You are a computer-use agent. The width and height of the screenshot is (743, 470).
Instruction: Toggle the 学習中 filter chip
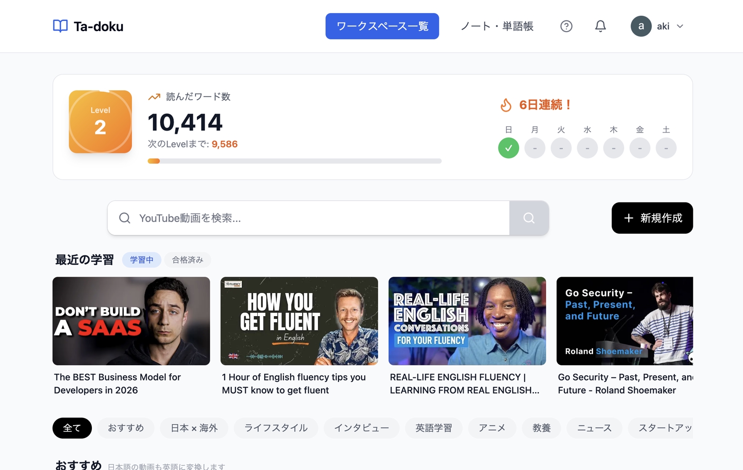pyautogui.click(x=142, y=260)
